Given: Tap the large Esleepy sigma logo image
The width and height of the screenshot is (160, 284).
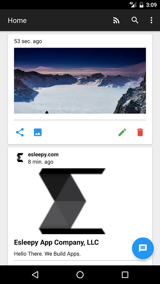Looking at the screenshot, I should pyautogui.click(x=72, y=201).
